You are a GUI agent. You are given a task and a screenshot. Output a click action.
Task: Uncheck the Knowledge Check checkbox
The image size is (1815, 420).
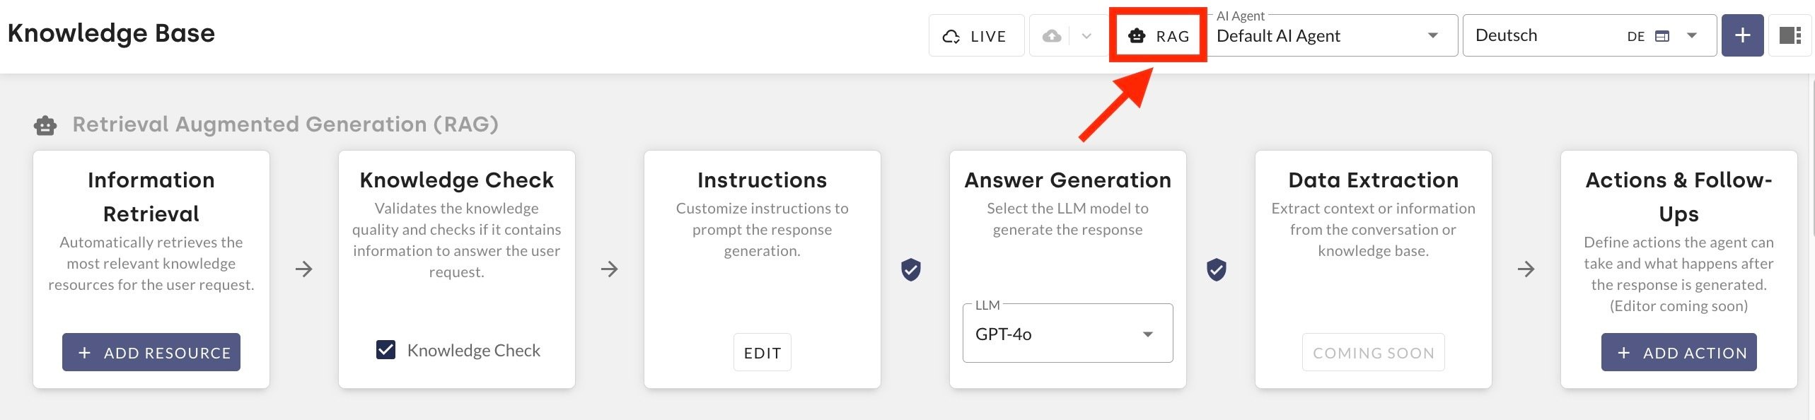pos(385,350)
